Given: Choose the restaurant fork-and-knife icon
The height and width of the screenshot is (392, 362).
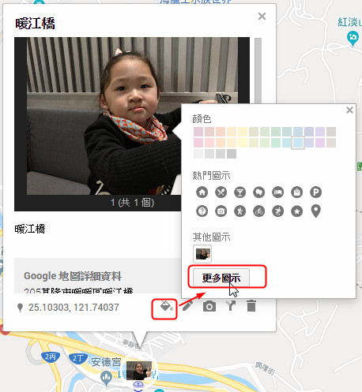Looking at the screenshot, I should pyautogui.click(x=221, y=192).
